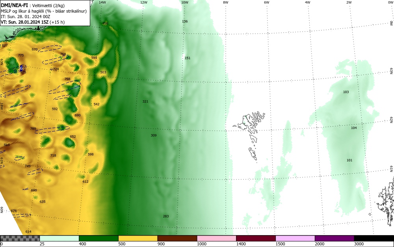Click the 4W longitude label

point(308,2)
